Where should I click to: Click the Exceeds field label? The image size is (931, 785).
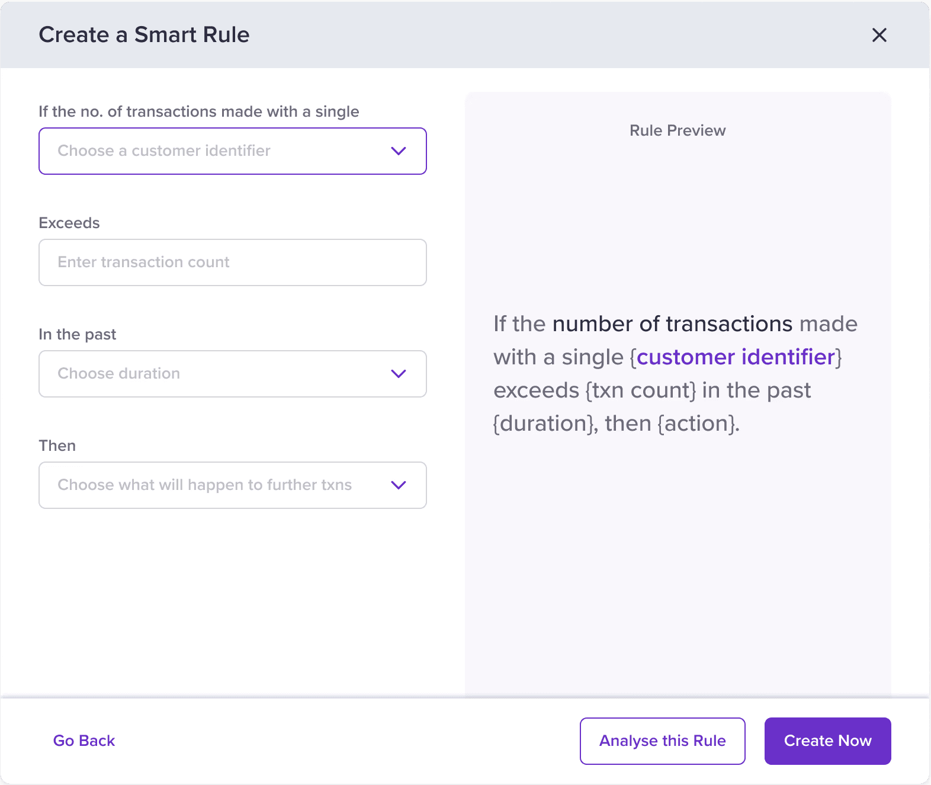tap(69, 223)
